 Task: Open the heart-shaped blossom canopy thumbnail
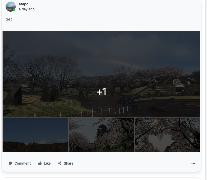(167, 134)
